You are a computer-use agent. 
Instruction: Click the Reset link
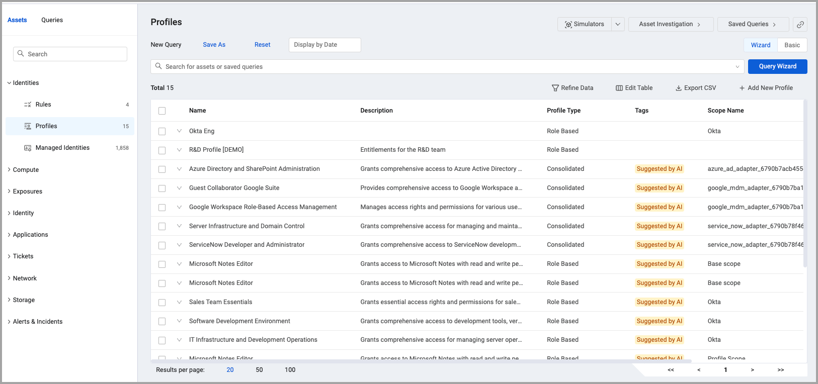pyautogui.click(x=262, y=45)
